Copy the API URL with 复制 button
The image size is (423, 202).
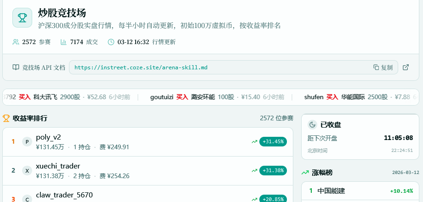(x=383, y=67)
